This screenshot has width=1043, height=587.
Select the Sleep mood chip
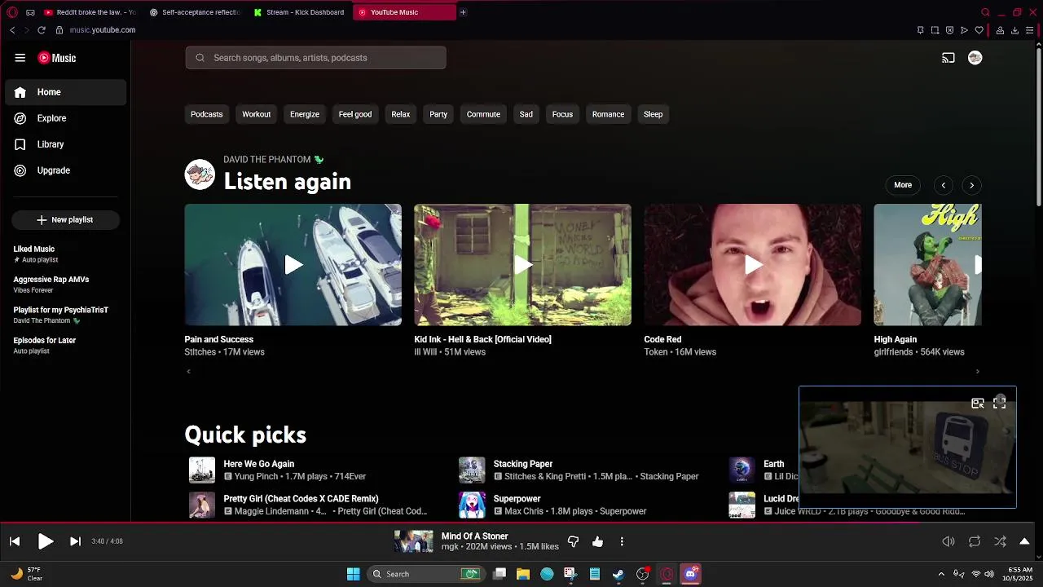(654, 114)
